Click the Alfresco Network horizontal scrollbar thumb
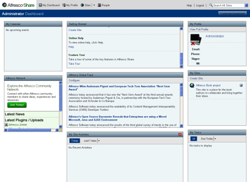Screen dimensions: 250x182 29,130
